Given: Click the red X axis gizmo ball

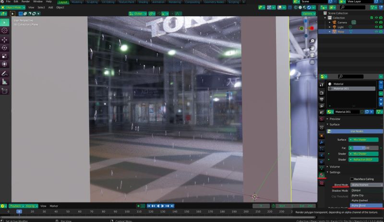Looking at the screenshot, I should pos(312,28).
